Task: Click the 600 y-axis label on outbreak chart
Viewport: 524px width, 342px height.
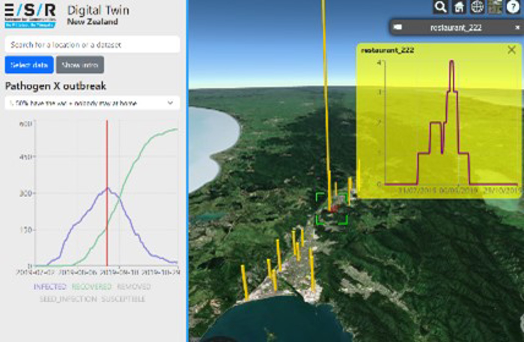Action: (x=25, y=124)
